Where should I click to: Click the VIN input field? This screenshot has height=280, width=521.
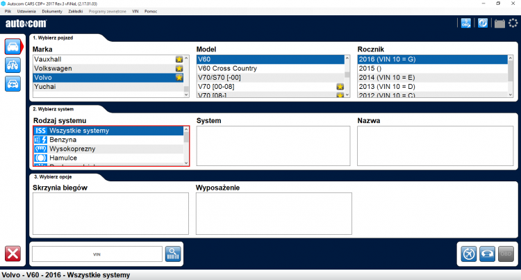pos(97,254)
